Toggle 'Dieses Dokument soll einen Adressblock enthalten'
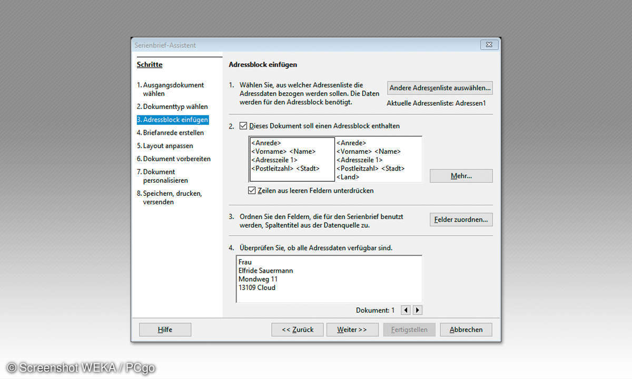Image resolution: width=632 pixels, height=379 pixels. tap(243, 126)
